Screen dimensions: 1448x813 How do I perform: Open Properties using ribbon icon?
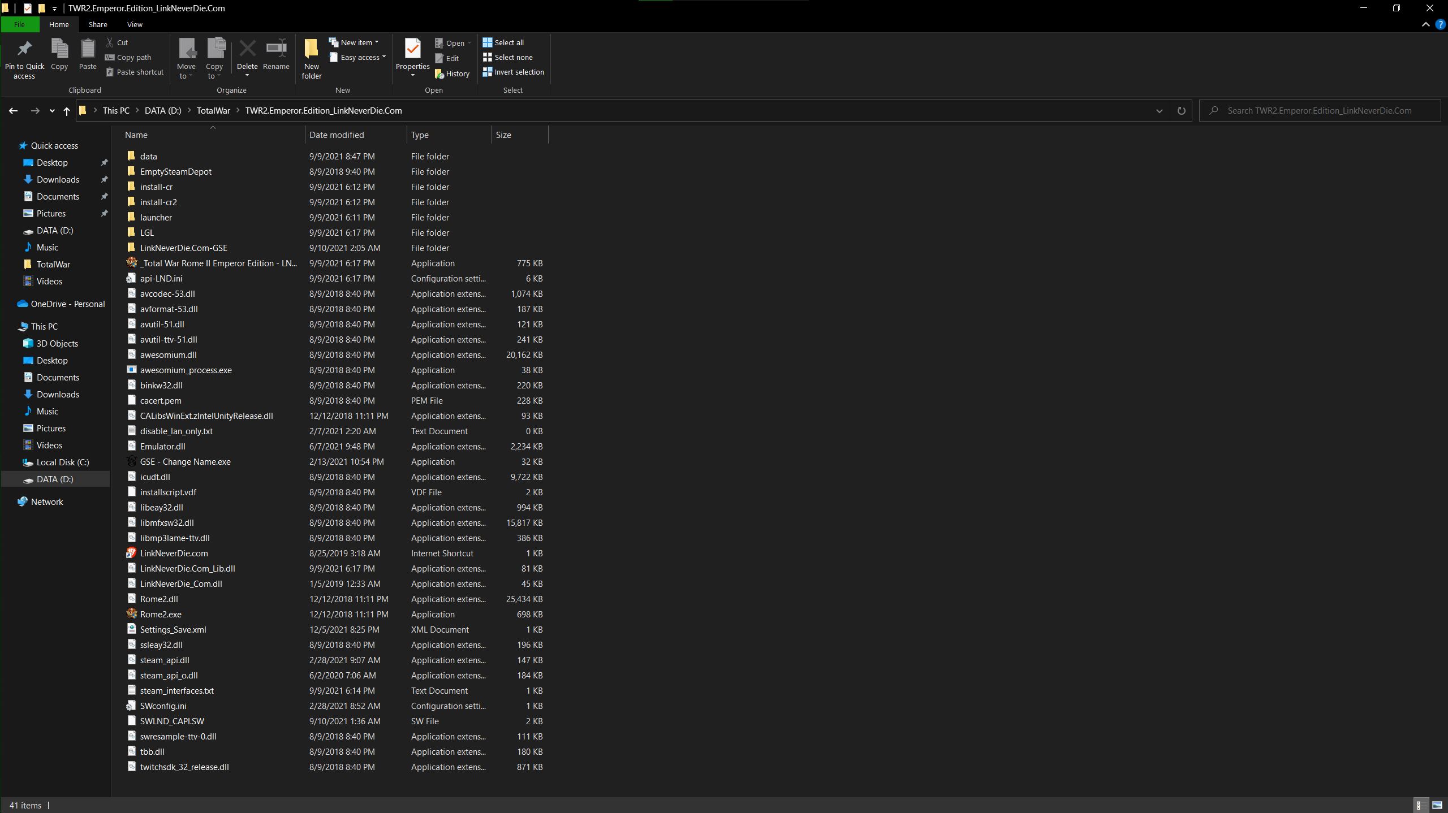(x=412, y=50)
